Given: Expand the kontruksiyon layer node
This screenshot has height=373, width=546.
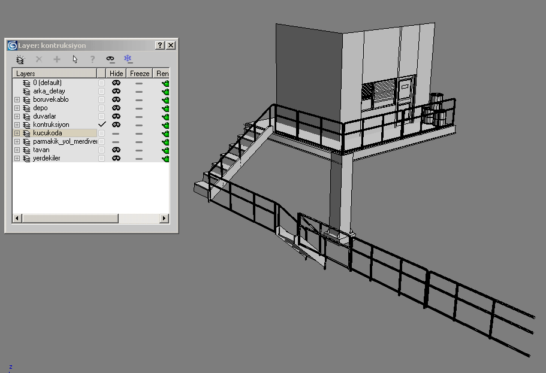Looking at the screenshot, I should coord(17,125).
